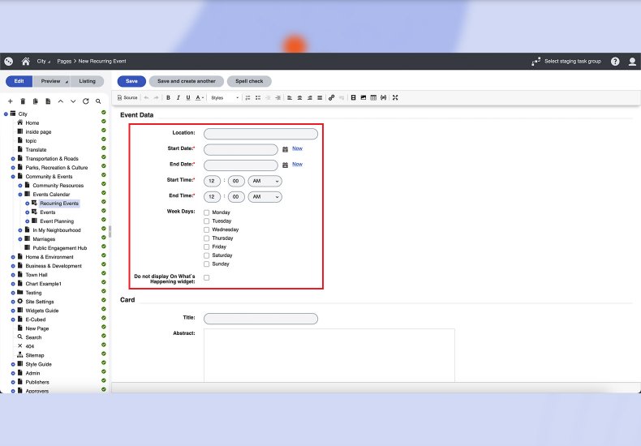Refresh the content tree
641x446 pixels.
click(x=85, y=101)
